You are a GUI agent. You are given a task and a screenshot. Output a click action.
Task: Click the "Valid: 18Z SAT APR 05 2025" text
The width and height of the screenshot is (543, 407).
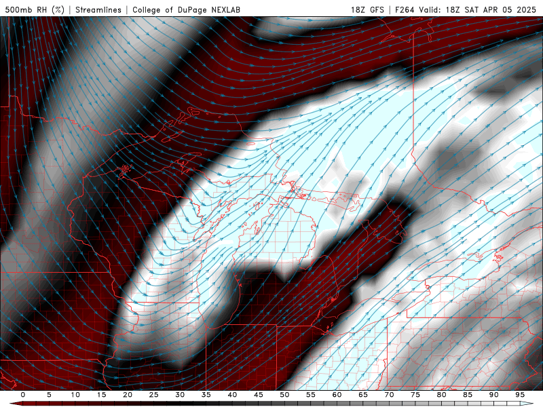point(478,9)
